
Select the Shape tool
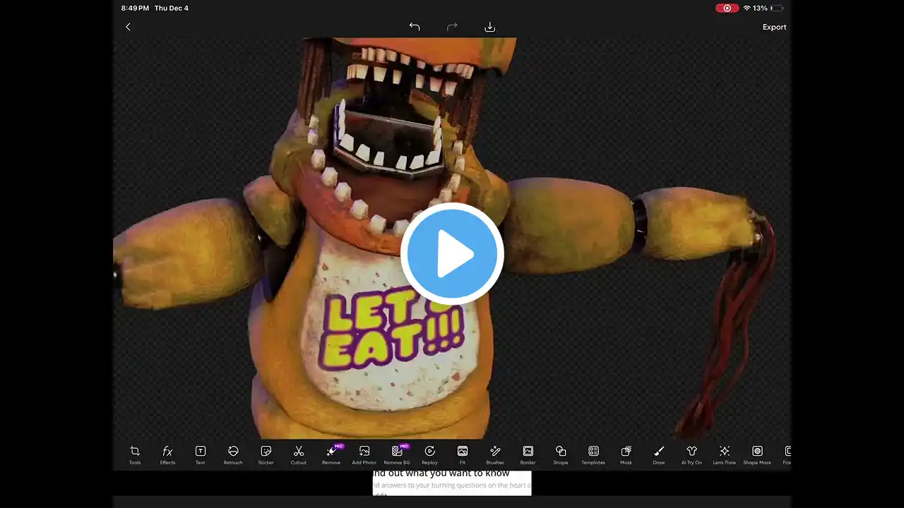[x=561, y=454]
